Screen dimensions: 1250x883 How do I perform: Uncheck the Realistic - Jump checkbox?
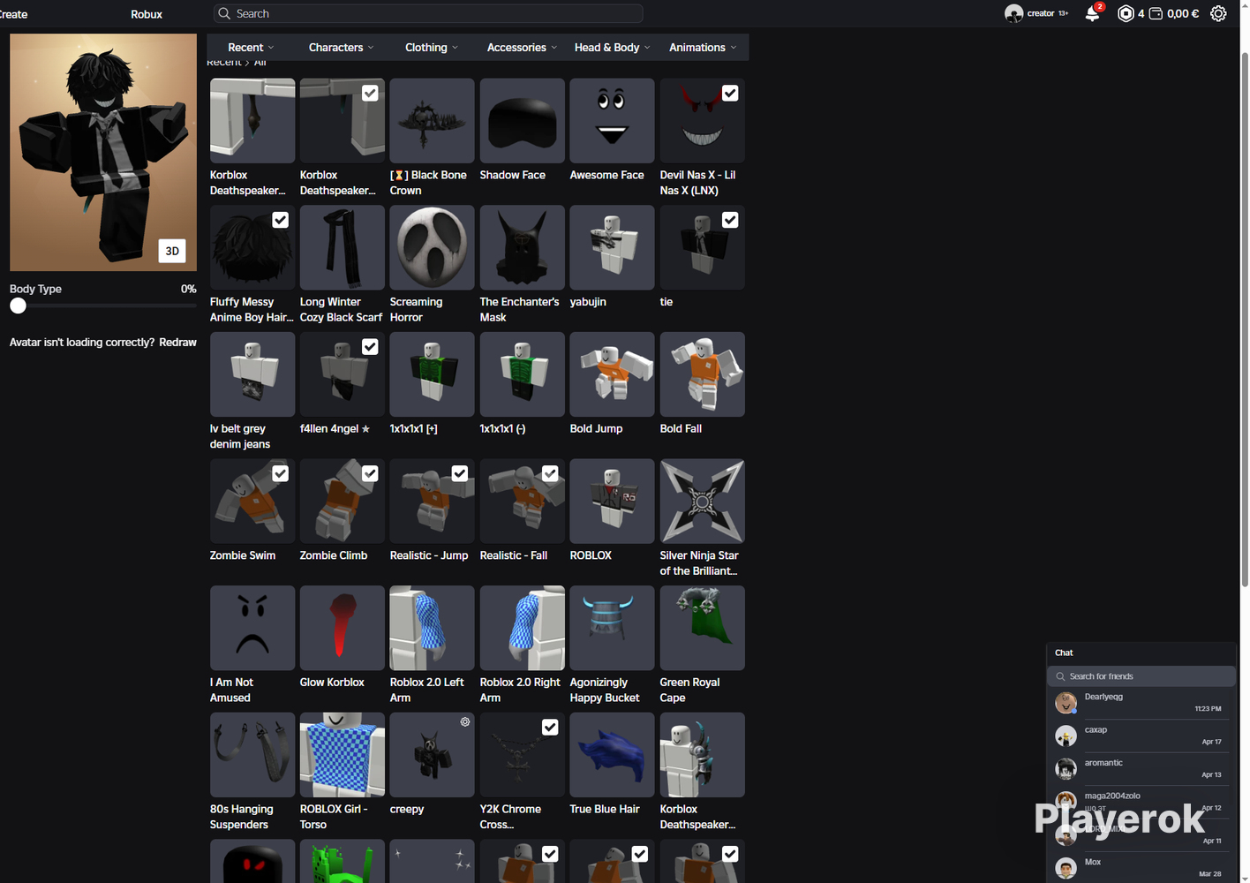(x=460, y=473)
